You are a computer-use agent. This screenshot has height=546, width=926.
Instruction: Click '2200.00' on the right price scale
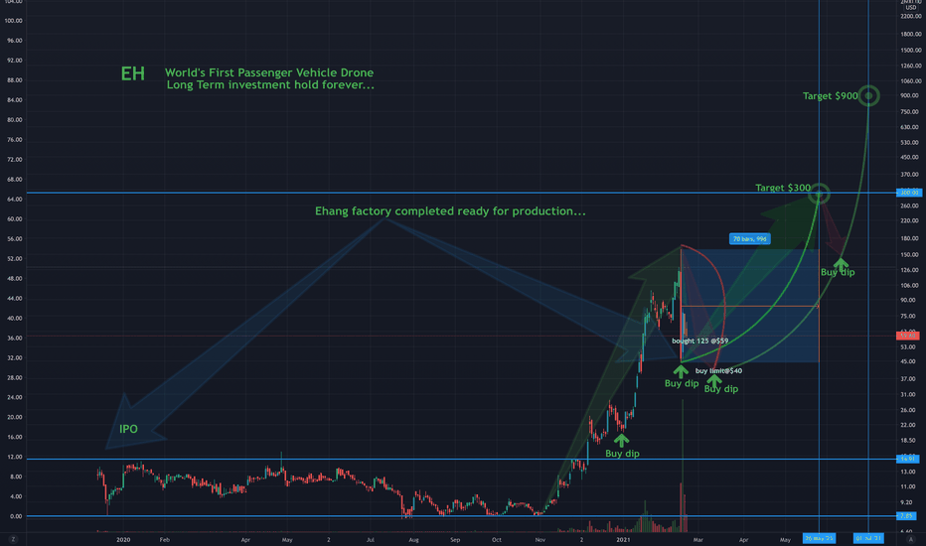click(911, 17)
